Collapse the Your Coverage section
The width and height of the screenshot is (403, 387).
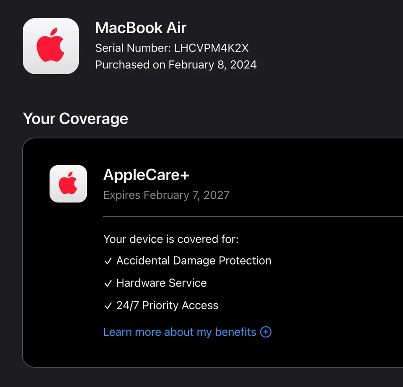tap(76, 119)
